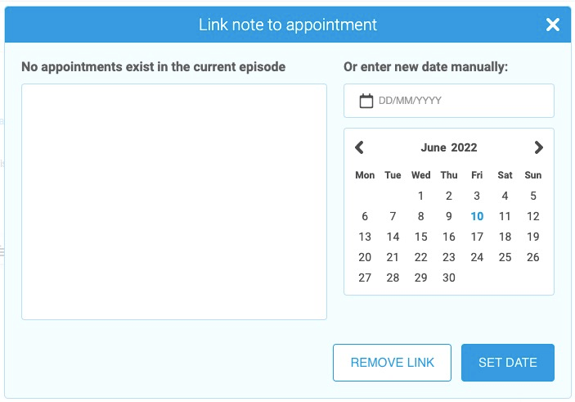
Task: Click the empty appointments list box
Action: tap(174, 201)
